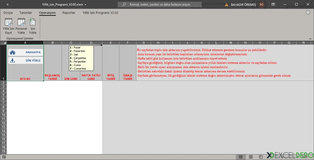This screenshot has width=314, height=160.
Task: Open the Tanımlar ribbon tab
Action: pyautogui.click(x=26, y=13)
